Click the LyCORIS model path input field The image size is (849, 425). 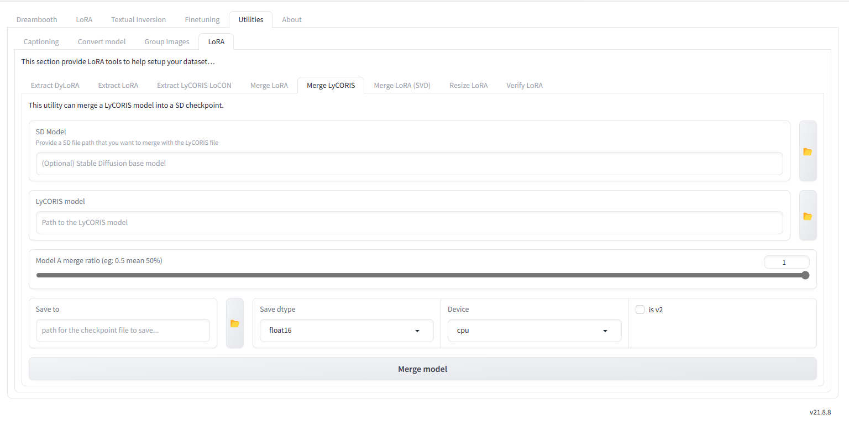[x=409, y=223]
